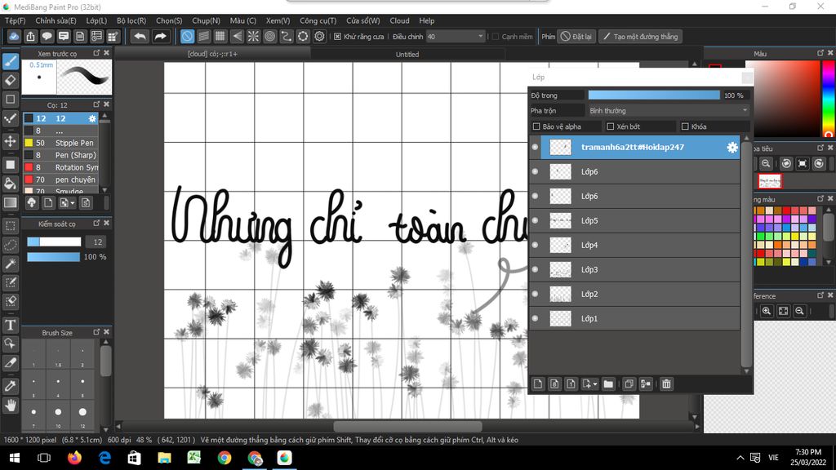Screen dimensions: 836x470
Task: Click the export share icon in toolbar
Action: [30, 36]
